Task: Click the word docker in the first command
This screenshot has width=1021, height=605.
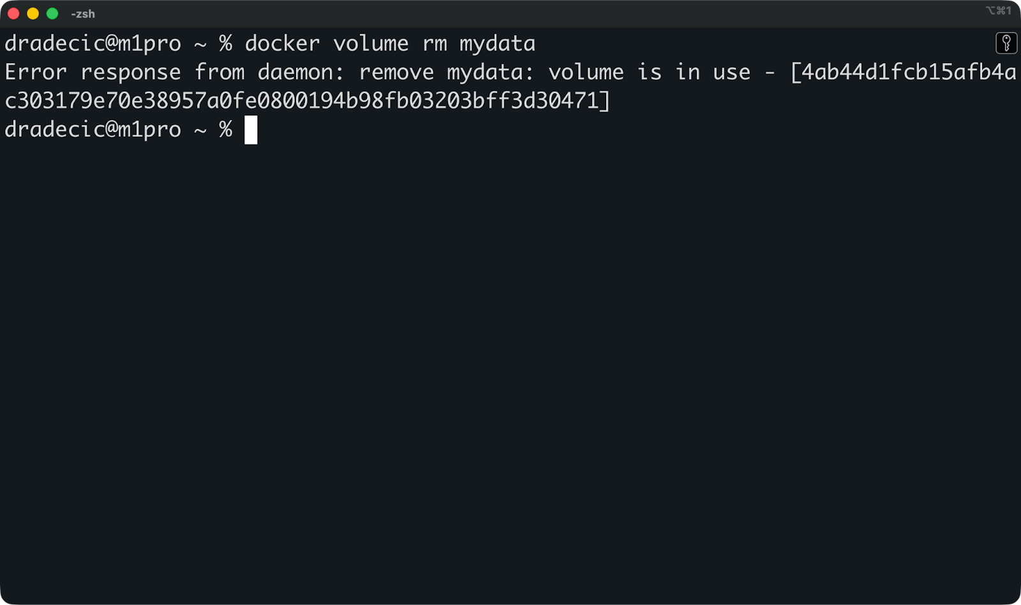Action: 283,43
